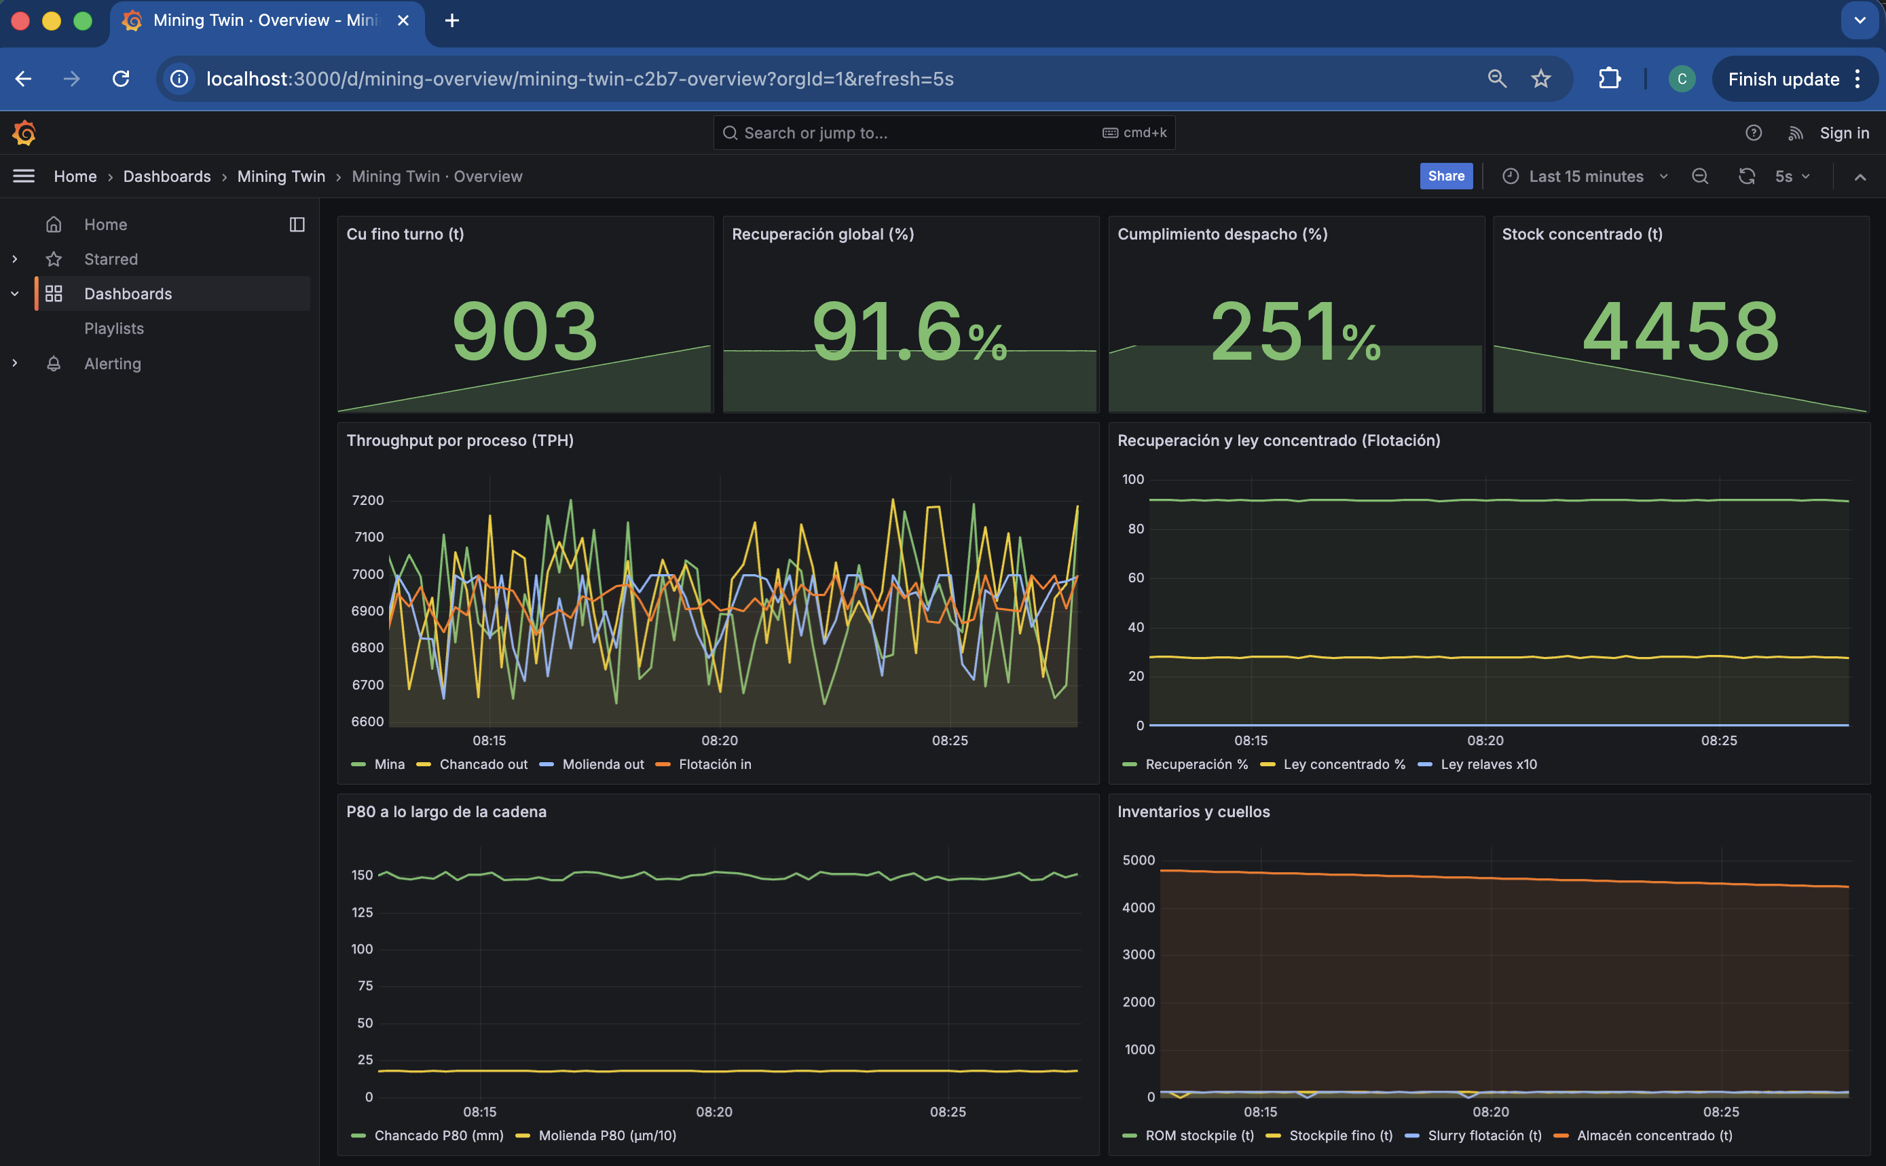Click the browser address bar URL
The width and height of the screenshot is (1886, 1166).
pyautogui.click(x=580, y=79)
